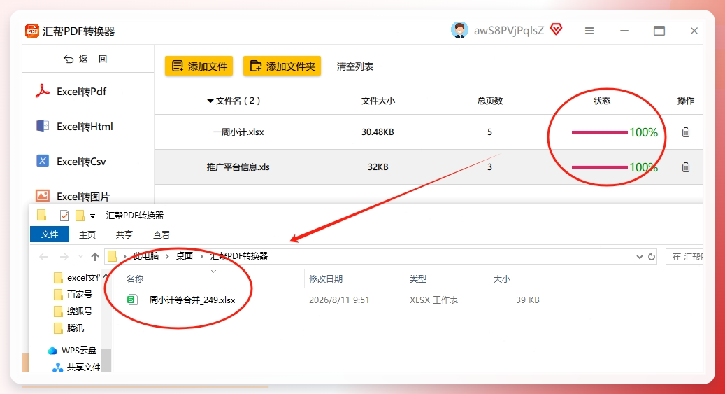Click the 30.48KB file size cell

coord(378,132)
